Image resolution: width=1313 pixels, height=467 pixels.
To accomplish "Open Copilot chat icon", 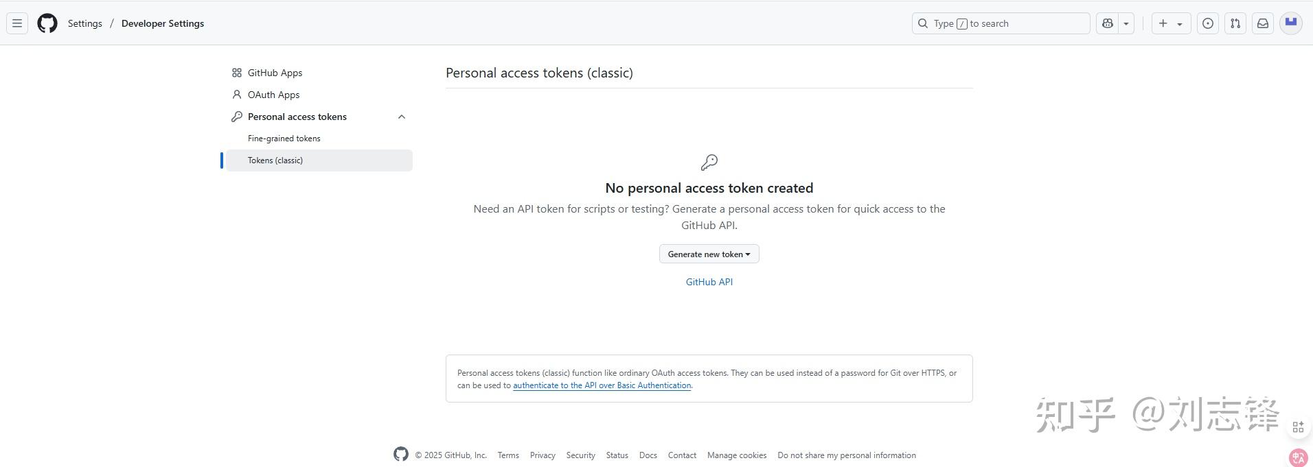I will click(x=1107, y=23).
